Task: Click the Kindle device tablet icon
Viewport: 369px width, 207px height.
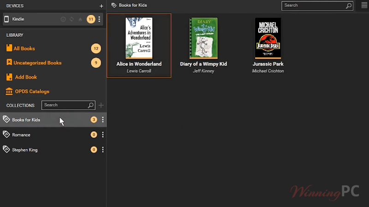Action: [6, 19]
